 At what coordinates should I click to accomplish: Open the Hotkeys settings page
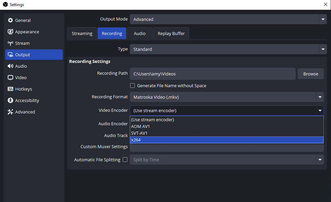34,89
